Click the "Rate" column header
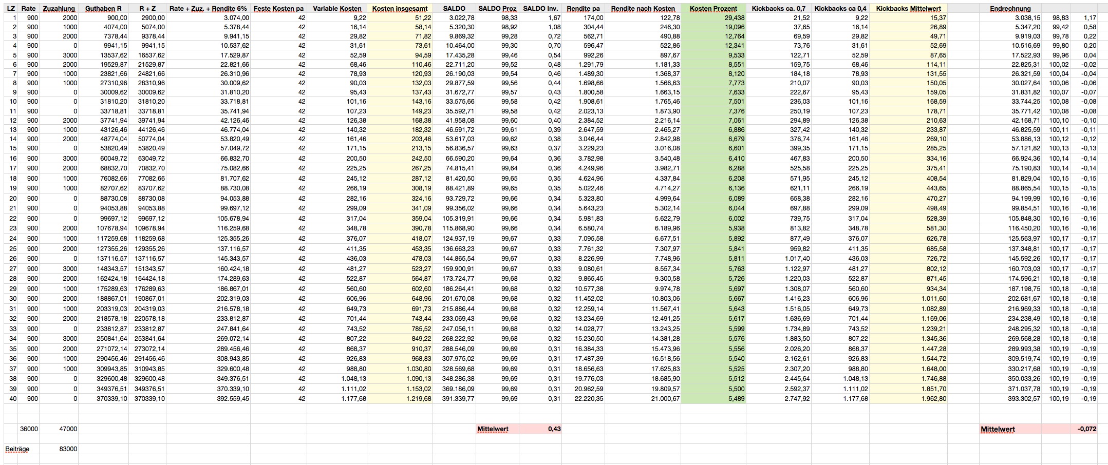This screenshot has width=1108, height=465. pos(28,9)
